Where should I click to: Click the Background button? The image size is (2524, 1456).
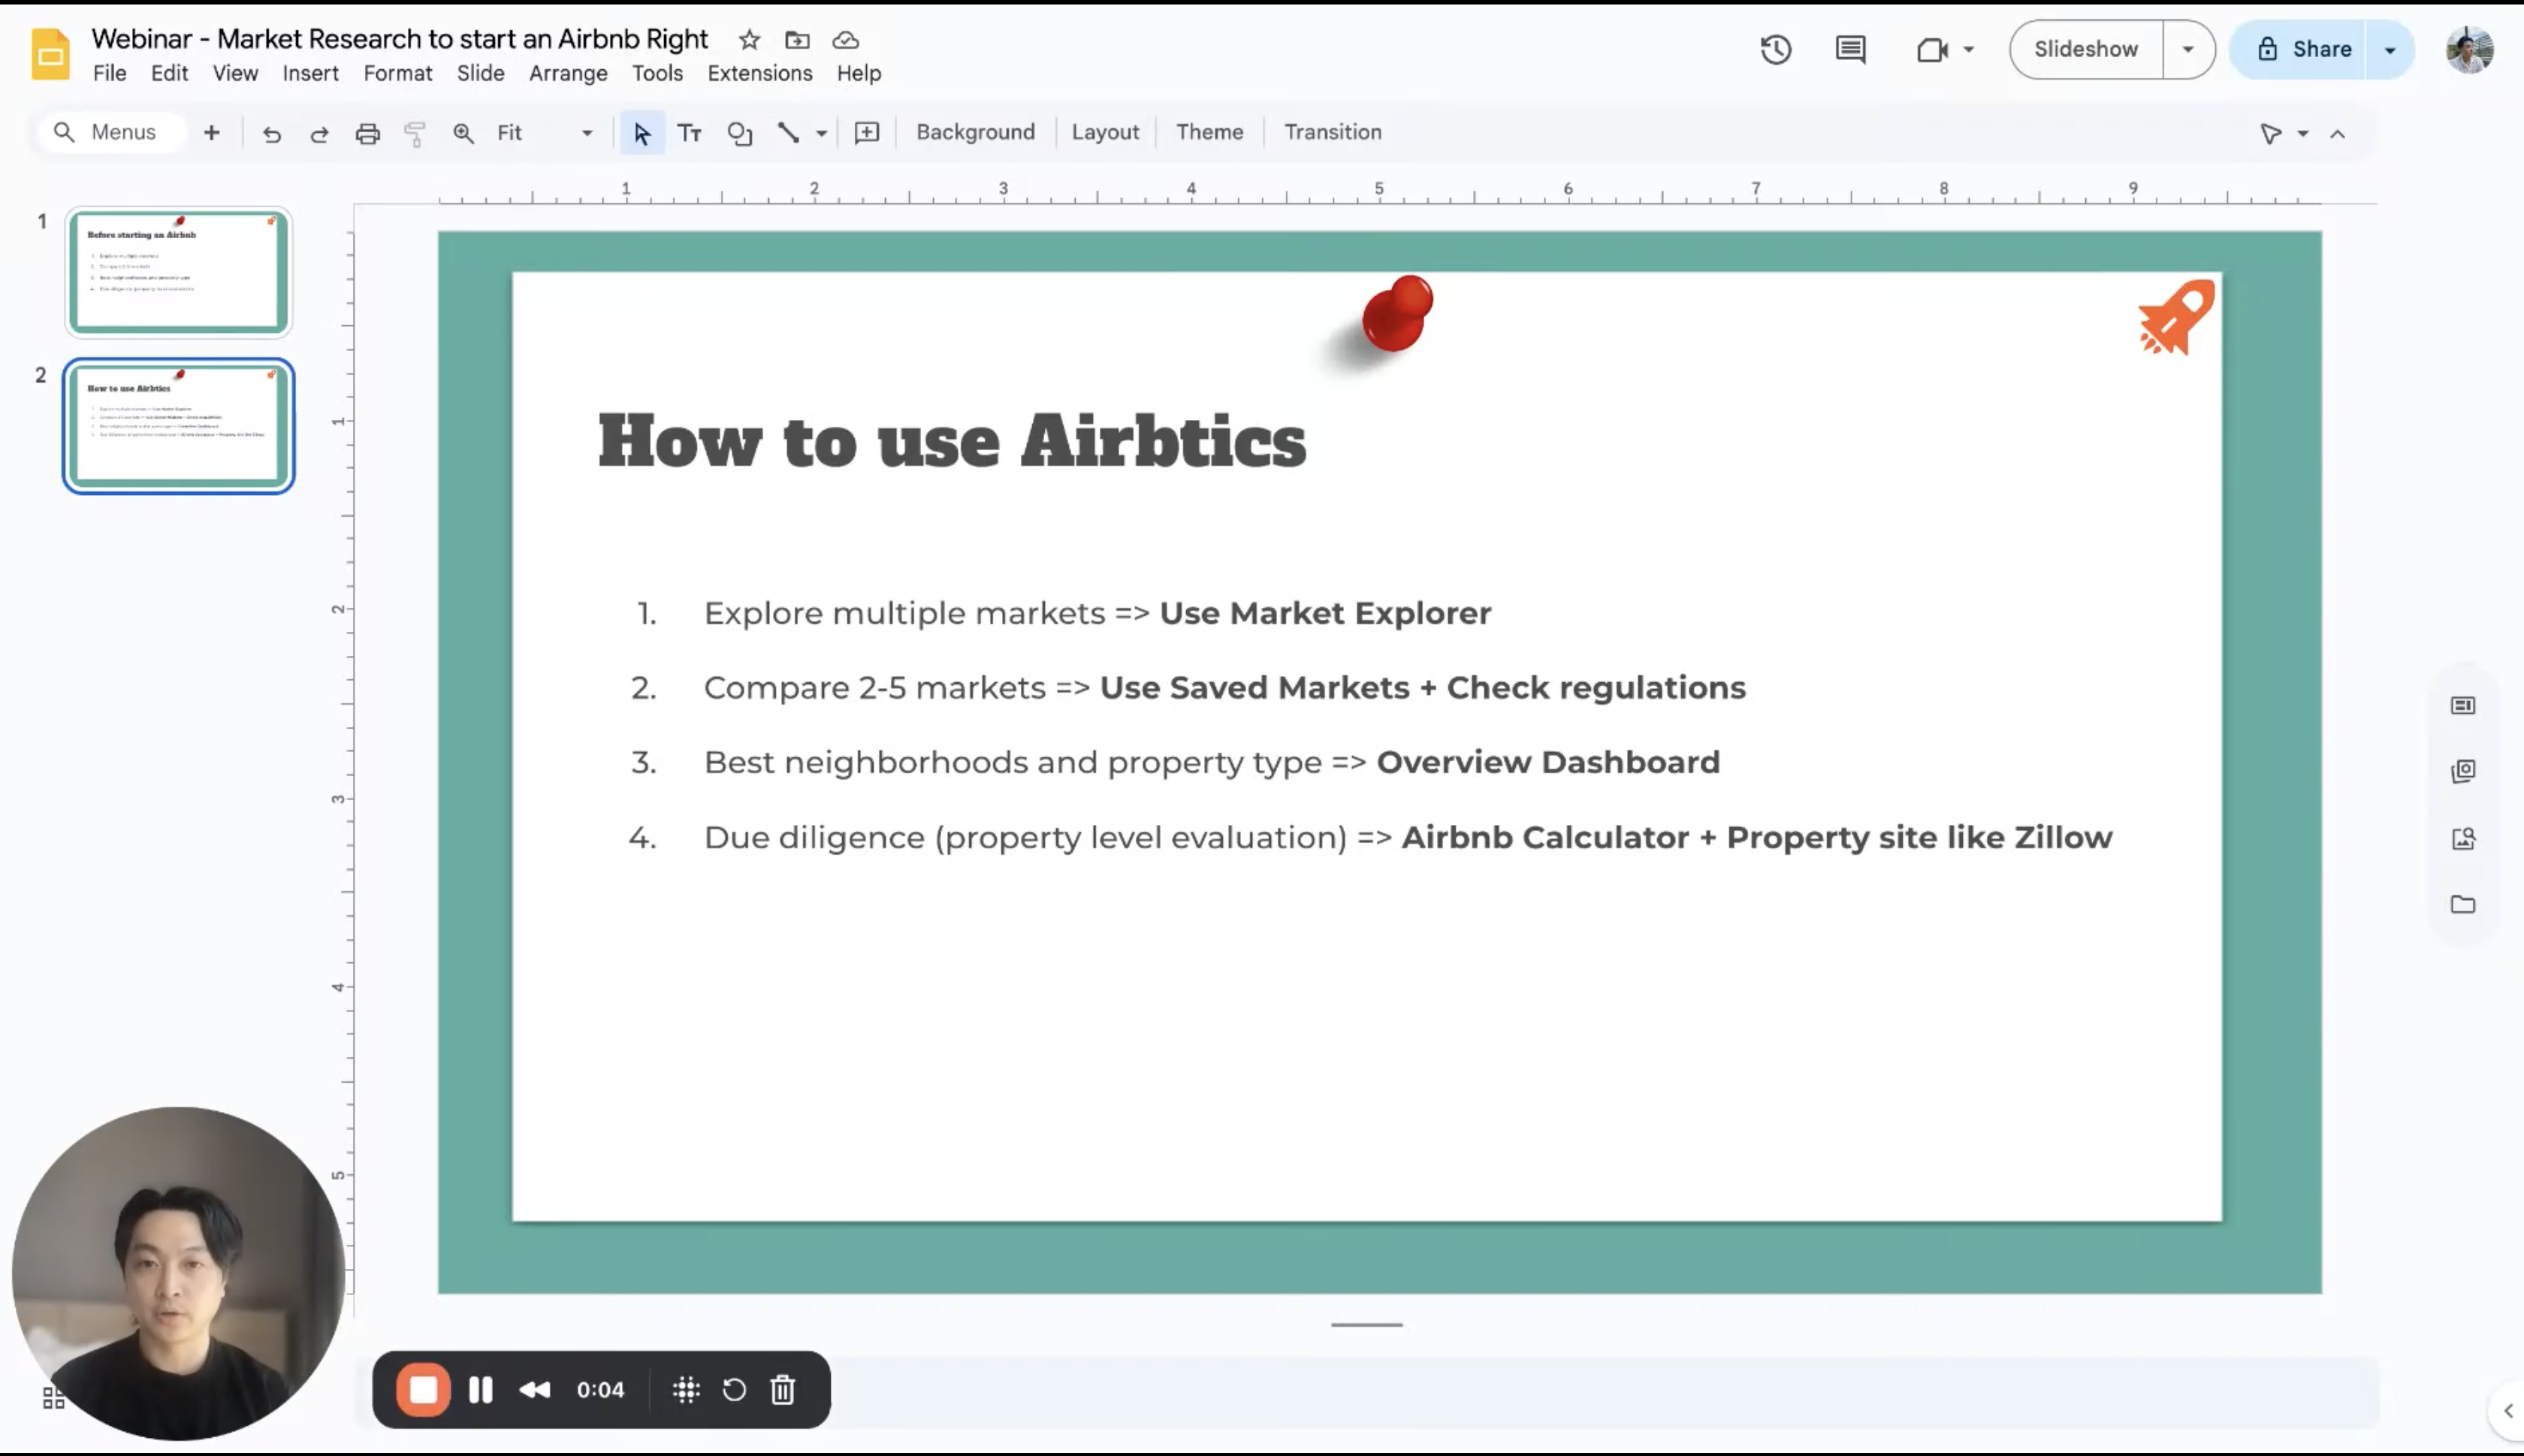pyautogui.click(x=974, y=132)
